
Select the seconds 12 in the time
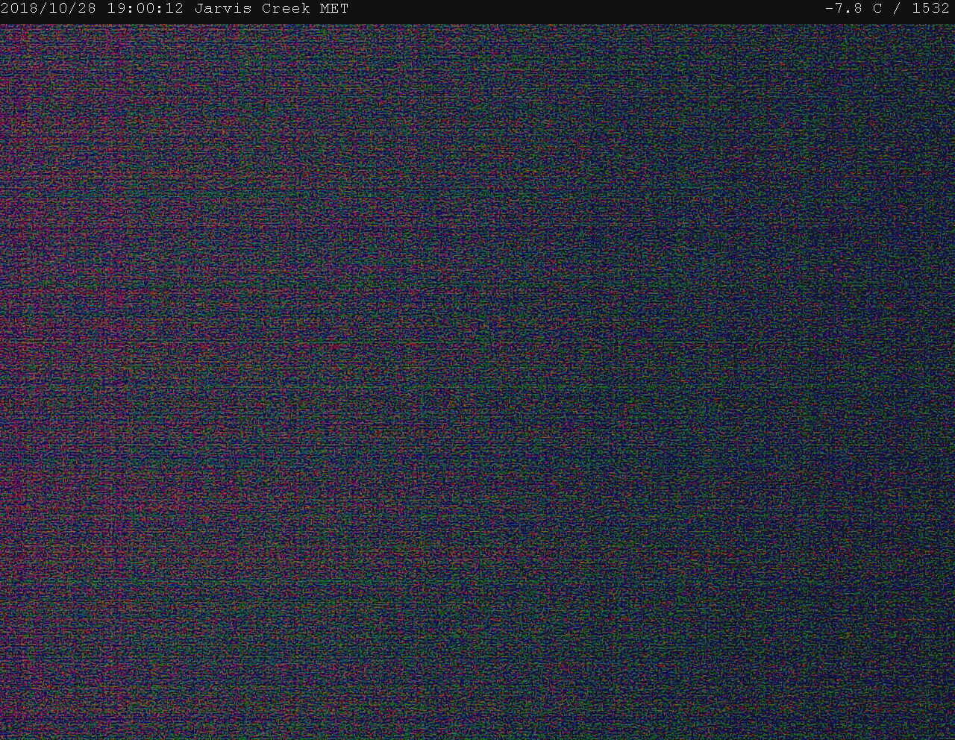pos(175,9)
